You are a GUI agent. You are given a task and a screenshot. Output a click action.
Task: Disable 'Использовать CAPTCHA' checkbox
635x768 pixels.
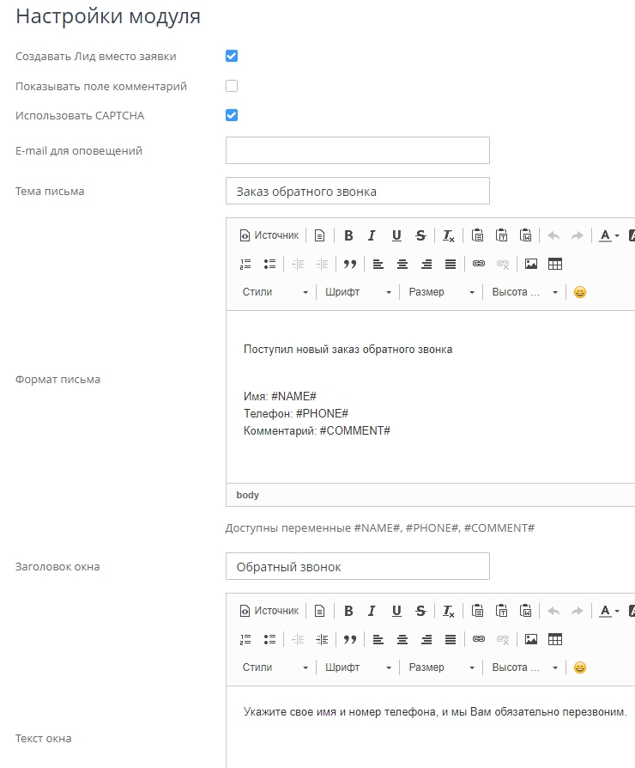point(232,115)
